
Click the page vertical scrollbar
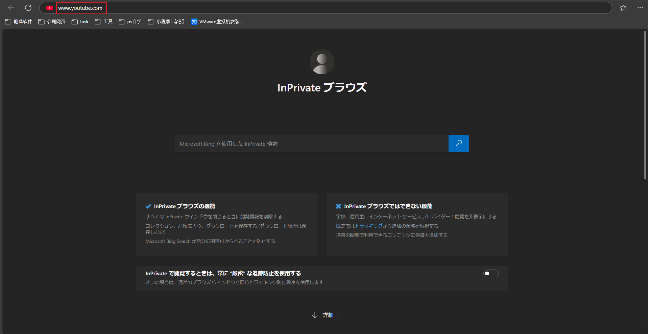(645, 105)
